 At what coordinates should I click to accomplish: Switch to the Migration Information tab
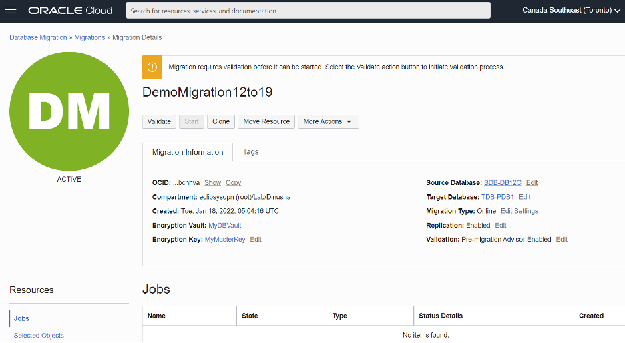tap(188, 152)
